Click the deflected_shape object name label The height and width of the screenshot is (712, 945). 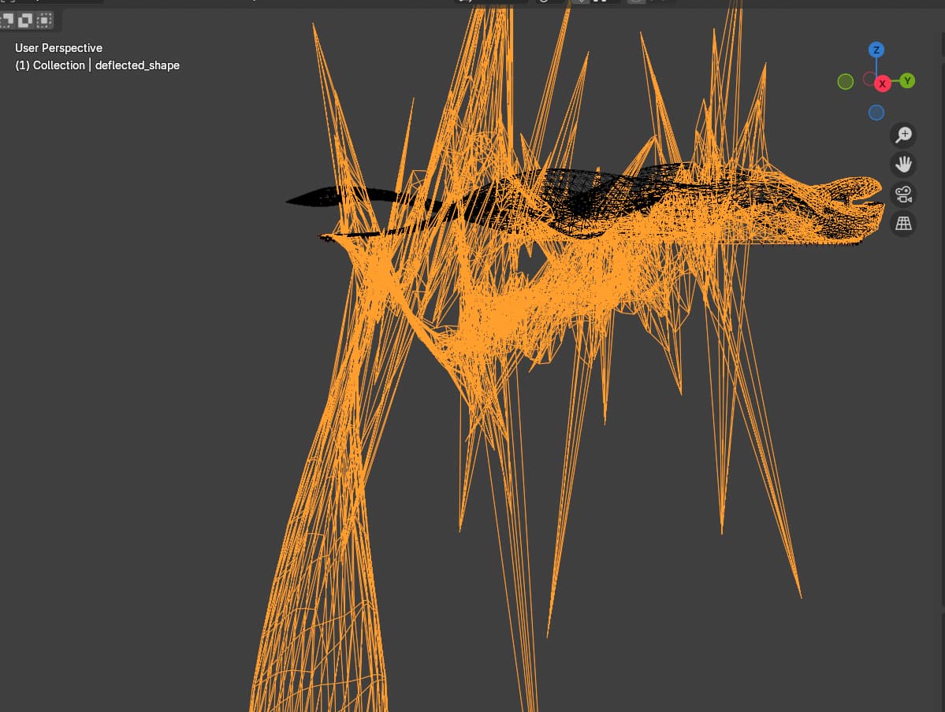coord(137,65)
